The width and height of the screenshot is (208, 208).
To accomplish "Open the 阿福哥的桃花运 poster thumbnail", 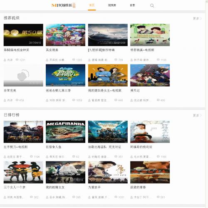I will coord(150,132).
